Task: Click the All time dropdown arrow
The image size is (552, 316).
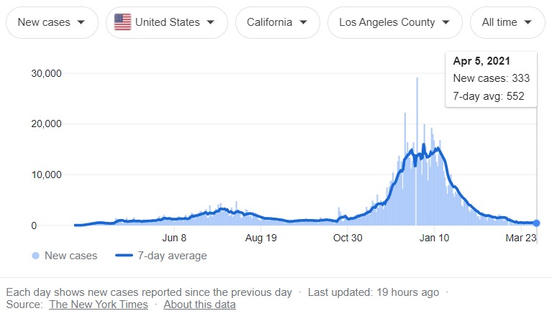Action: click(528, 22)
